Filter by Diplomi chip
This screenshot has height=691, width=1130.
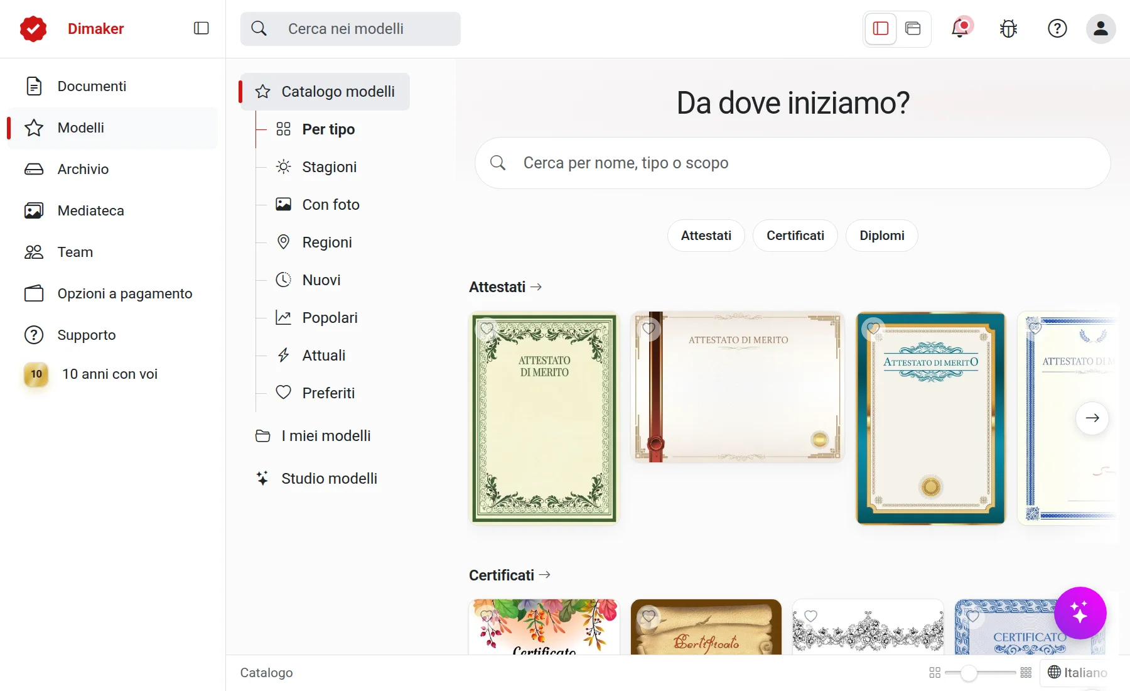point(881,236)
